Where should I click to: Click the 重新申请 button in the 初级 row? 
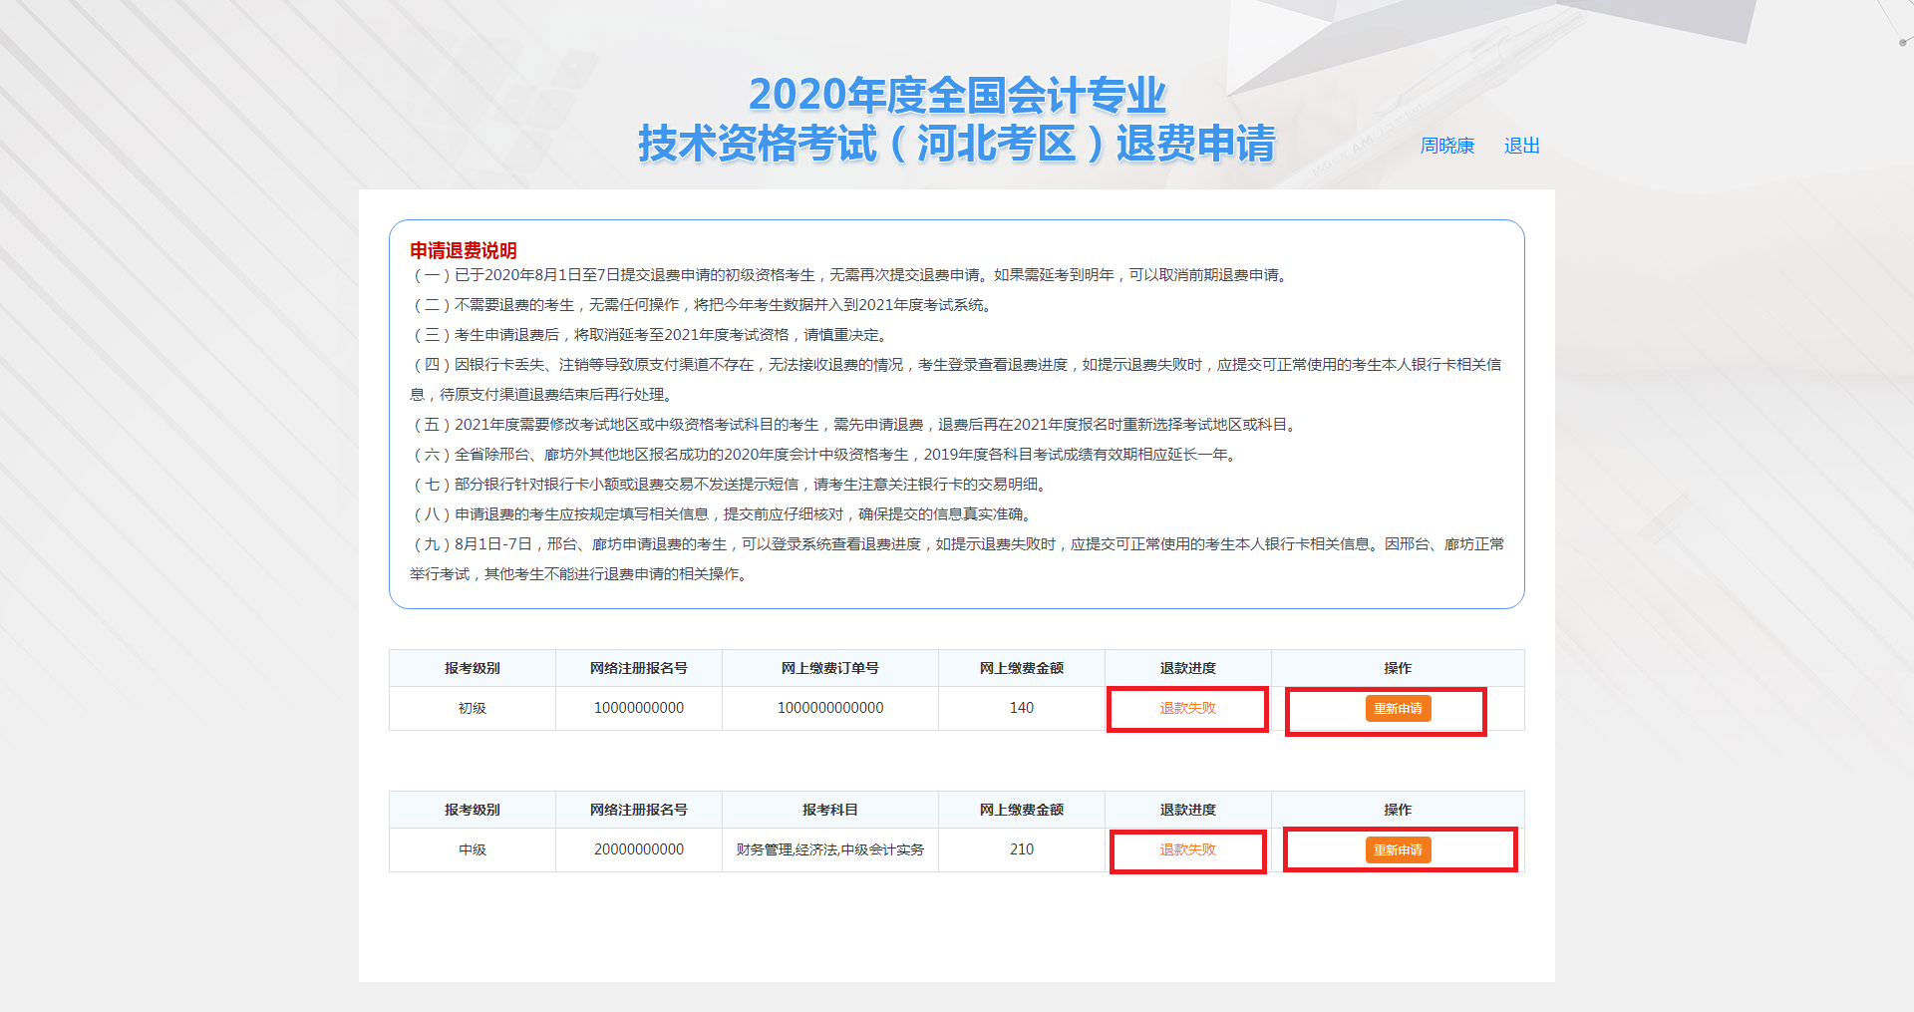1397,708
